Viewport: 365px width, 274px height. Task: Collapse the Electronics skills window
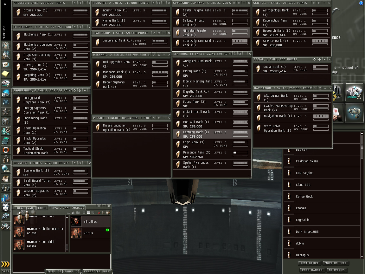pyautogui.click(x=85, y=27)
